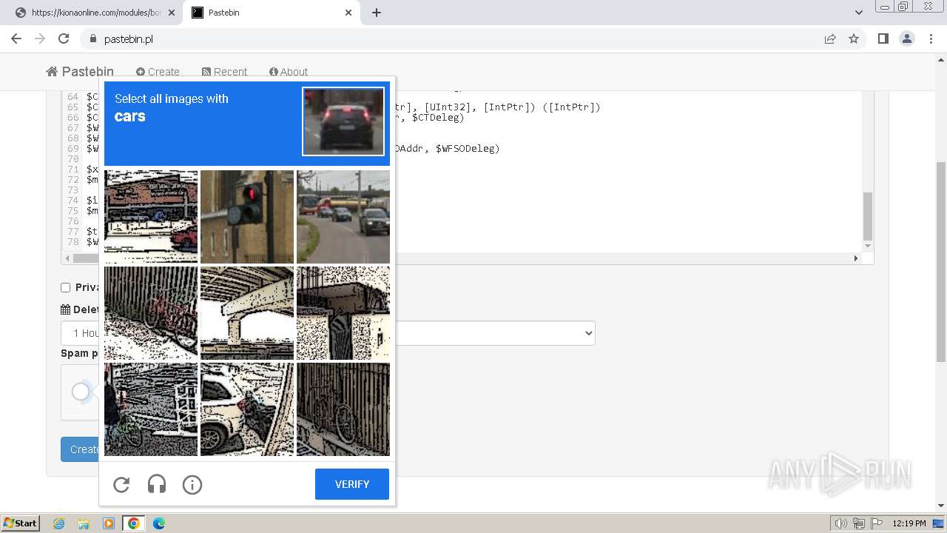Share this page icon
The height and width of the screenshot is (533, 947).
tap(830, 38)
